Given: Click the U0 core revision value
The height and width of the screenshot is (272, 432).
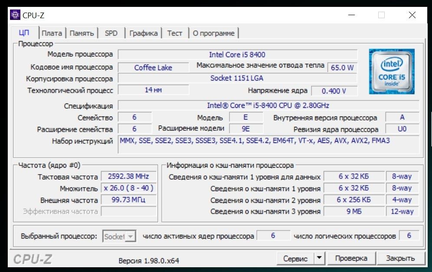Looking at the screenshot, I should pyautogui.click(x=402, y=129).
